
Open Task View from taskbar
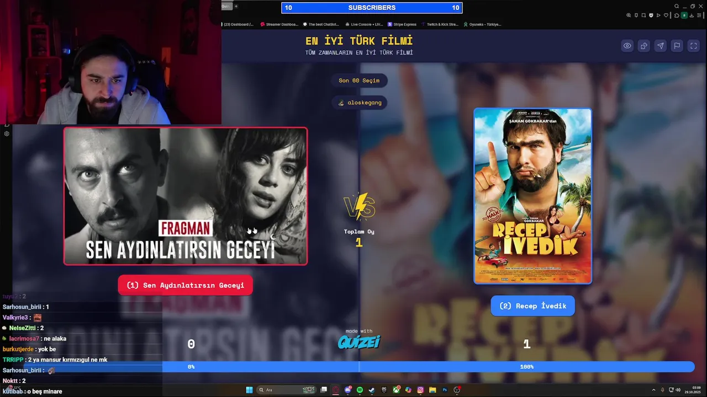[324, 390]
